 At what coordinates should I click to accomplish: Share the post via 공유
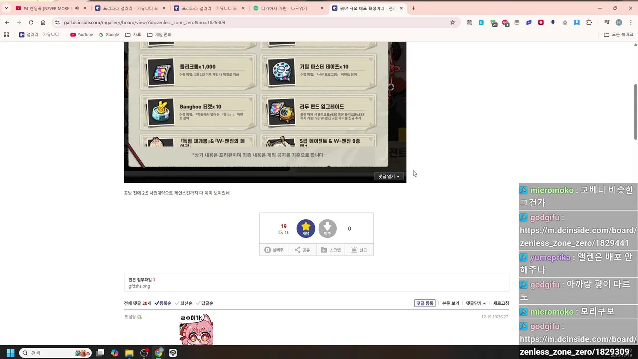tap(302, 250)
